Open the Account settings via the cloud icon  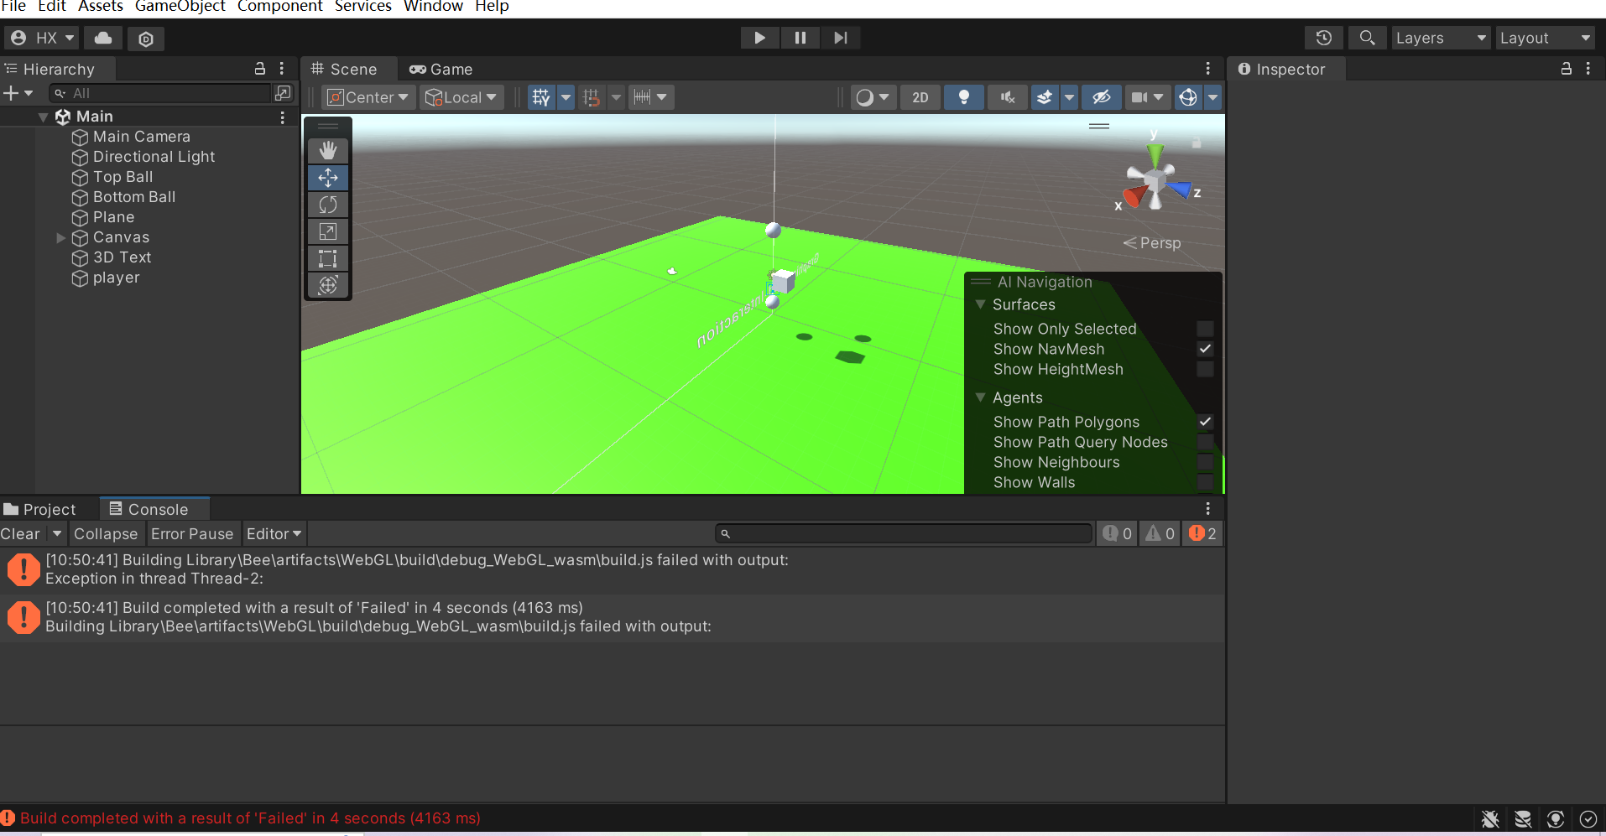102,38
